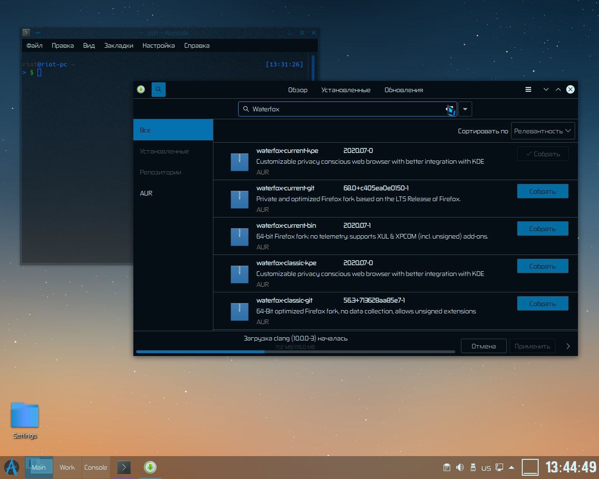The width and height of the screenshot is (599, 479).
Task: Click the waterfox-classic-kpe package icon
Action: click(240, 274)
